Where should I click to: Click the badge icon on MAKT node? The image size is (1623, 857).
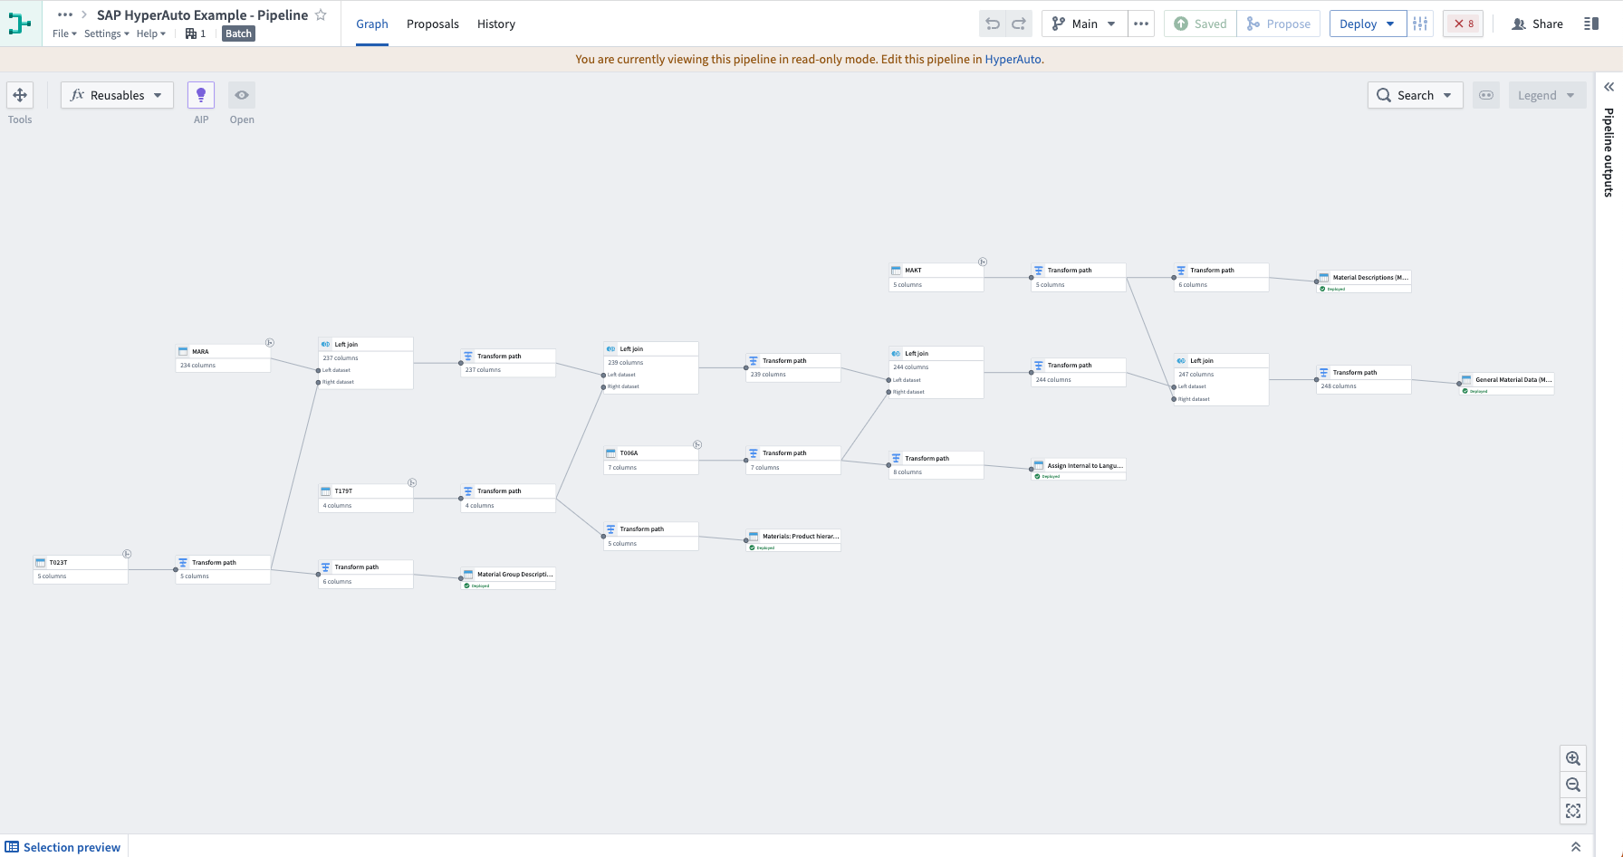pyautogui.click(x=983, y=262)
